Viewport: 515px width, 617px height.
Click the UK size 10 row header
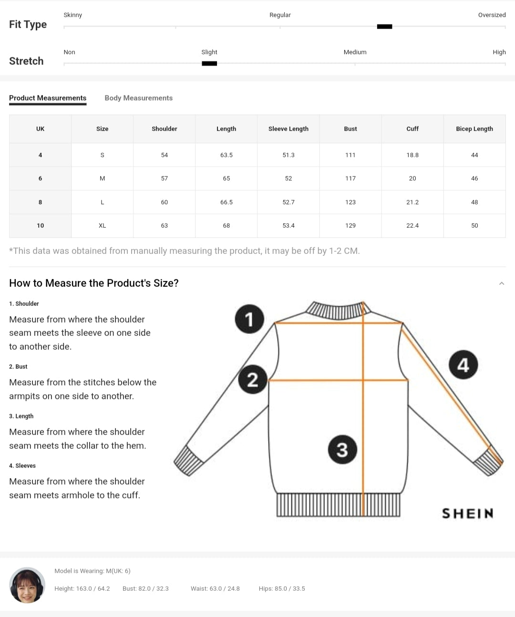40,226
